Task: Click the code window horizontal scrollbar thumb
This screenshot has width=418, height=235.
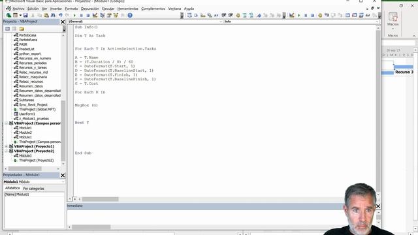Action: coord(100,199)
